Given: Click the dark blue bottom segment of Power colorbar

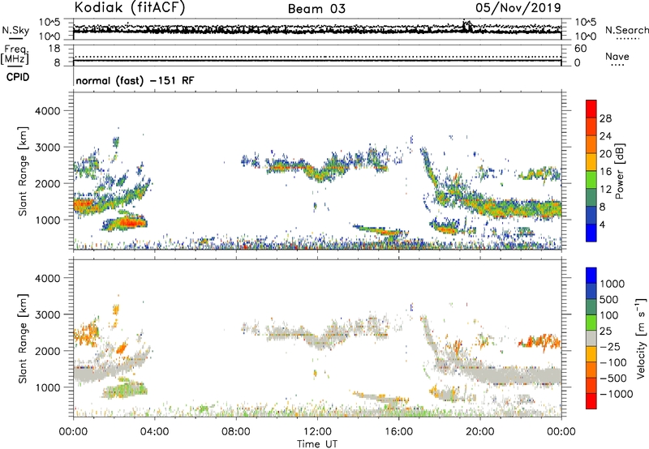Looking at the screenshot, I should click(591, 233).
